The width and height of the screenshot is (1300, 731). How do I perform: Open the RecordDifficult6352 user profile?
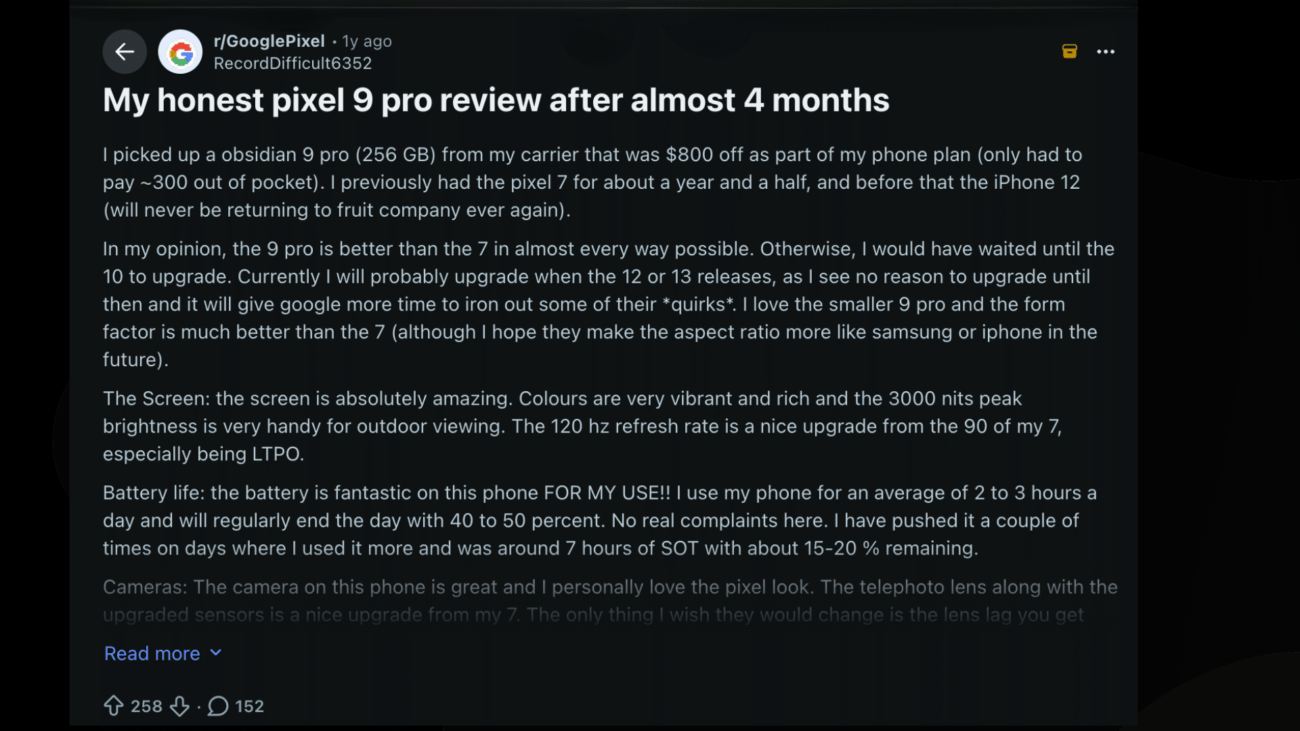point(292,63)
